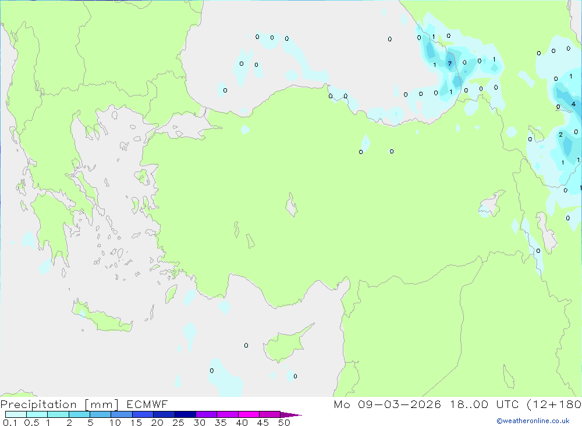The height and width of the screenshot is (426, 582).
Task: Click the '2' precipitation value on the map
Action: click(x=560, y=135)
